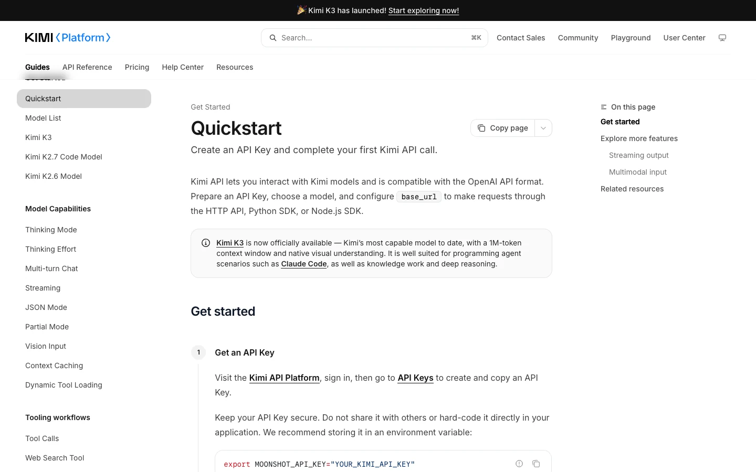
Task: Jump to Streaming output section
Action: [638, 155]
